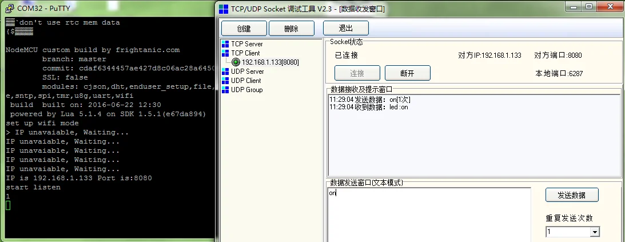
Task: Select the UDP Group node icon
Action: (x=225, y=90)
